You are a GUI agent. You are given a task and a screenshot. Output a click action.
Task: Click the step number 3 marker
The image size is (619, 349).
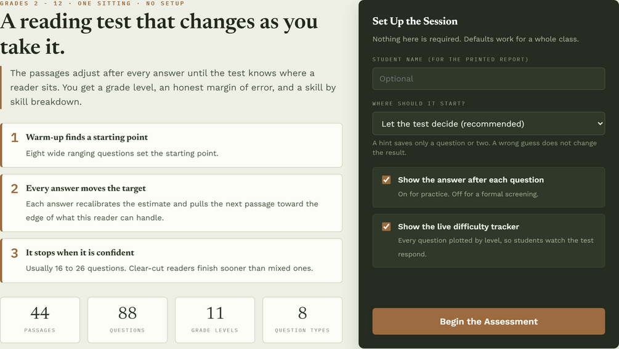[x=15, y=253]
